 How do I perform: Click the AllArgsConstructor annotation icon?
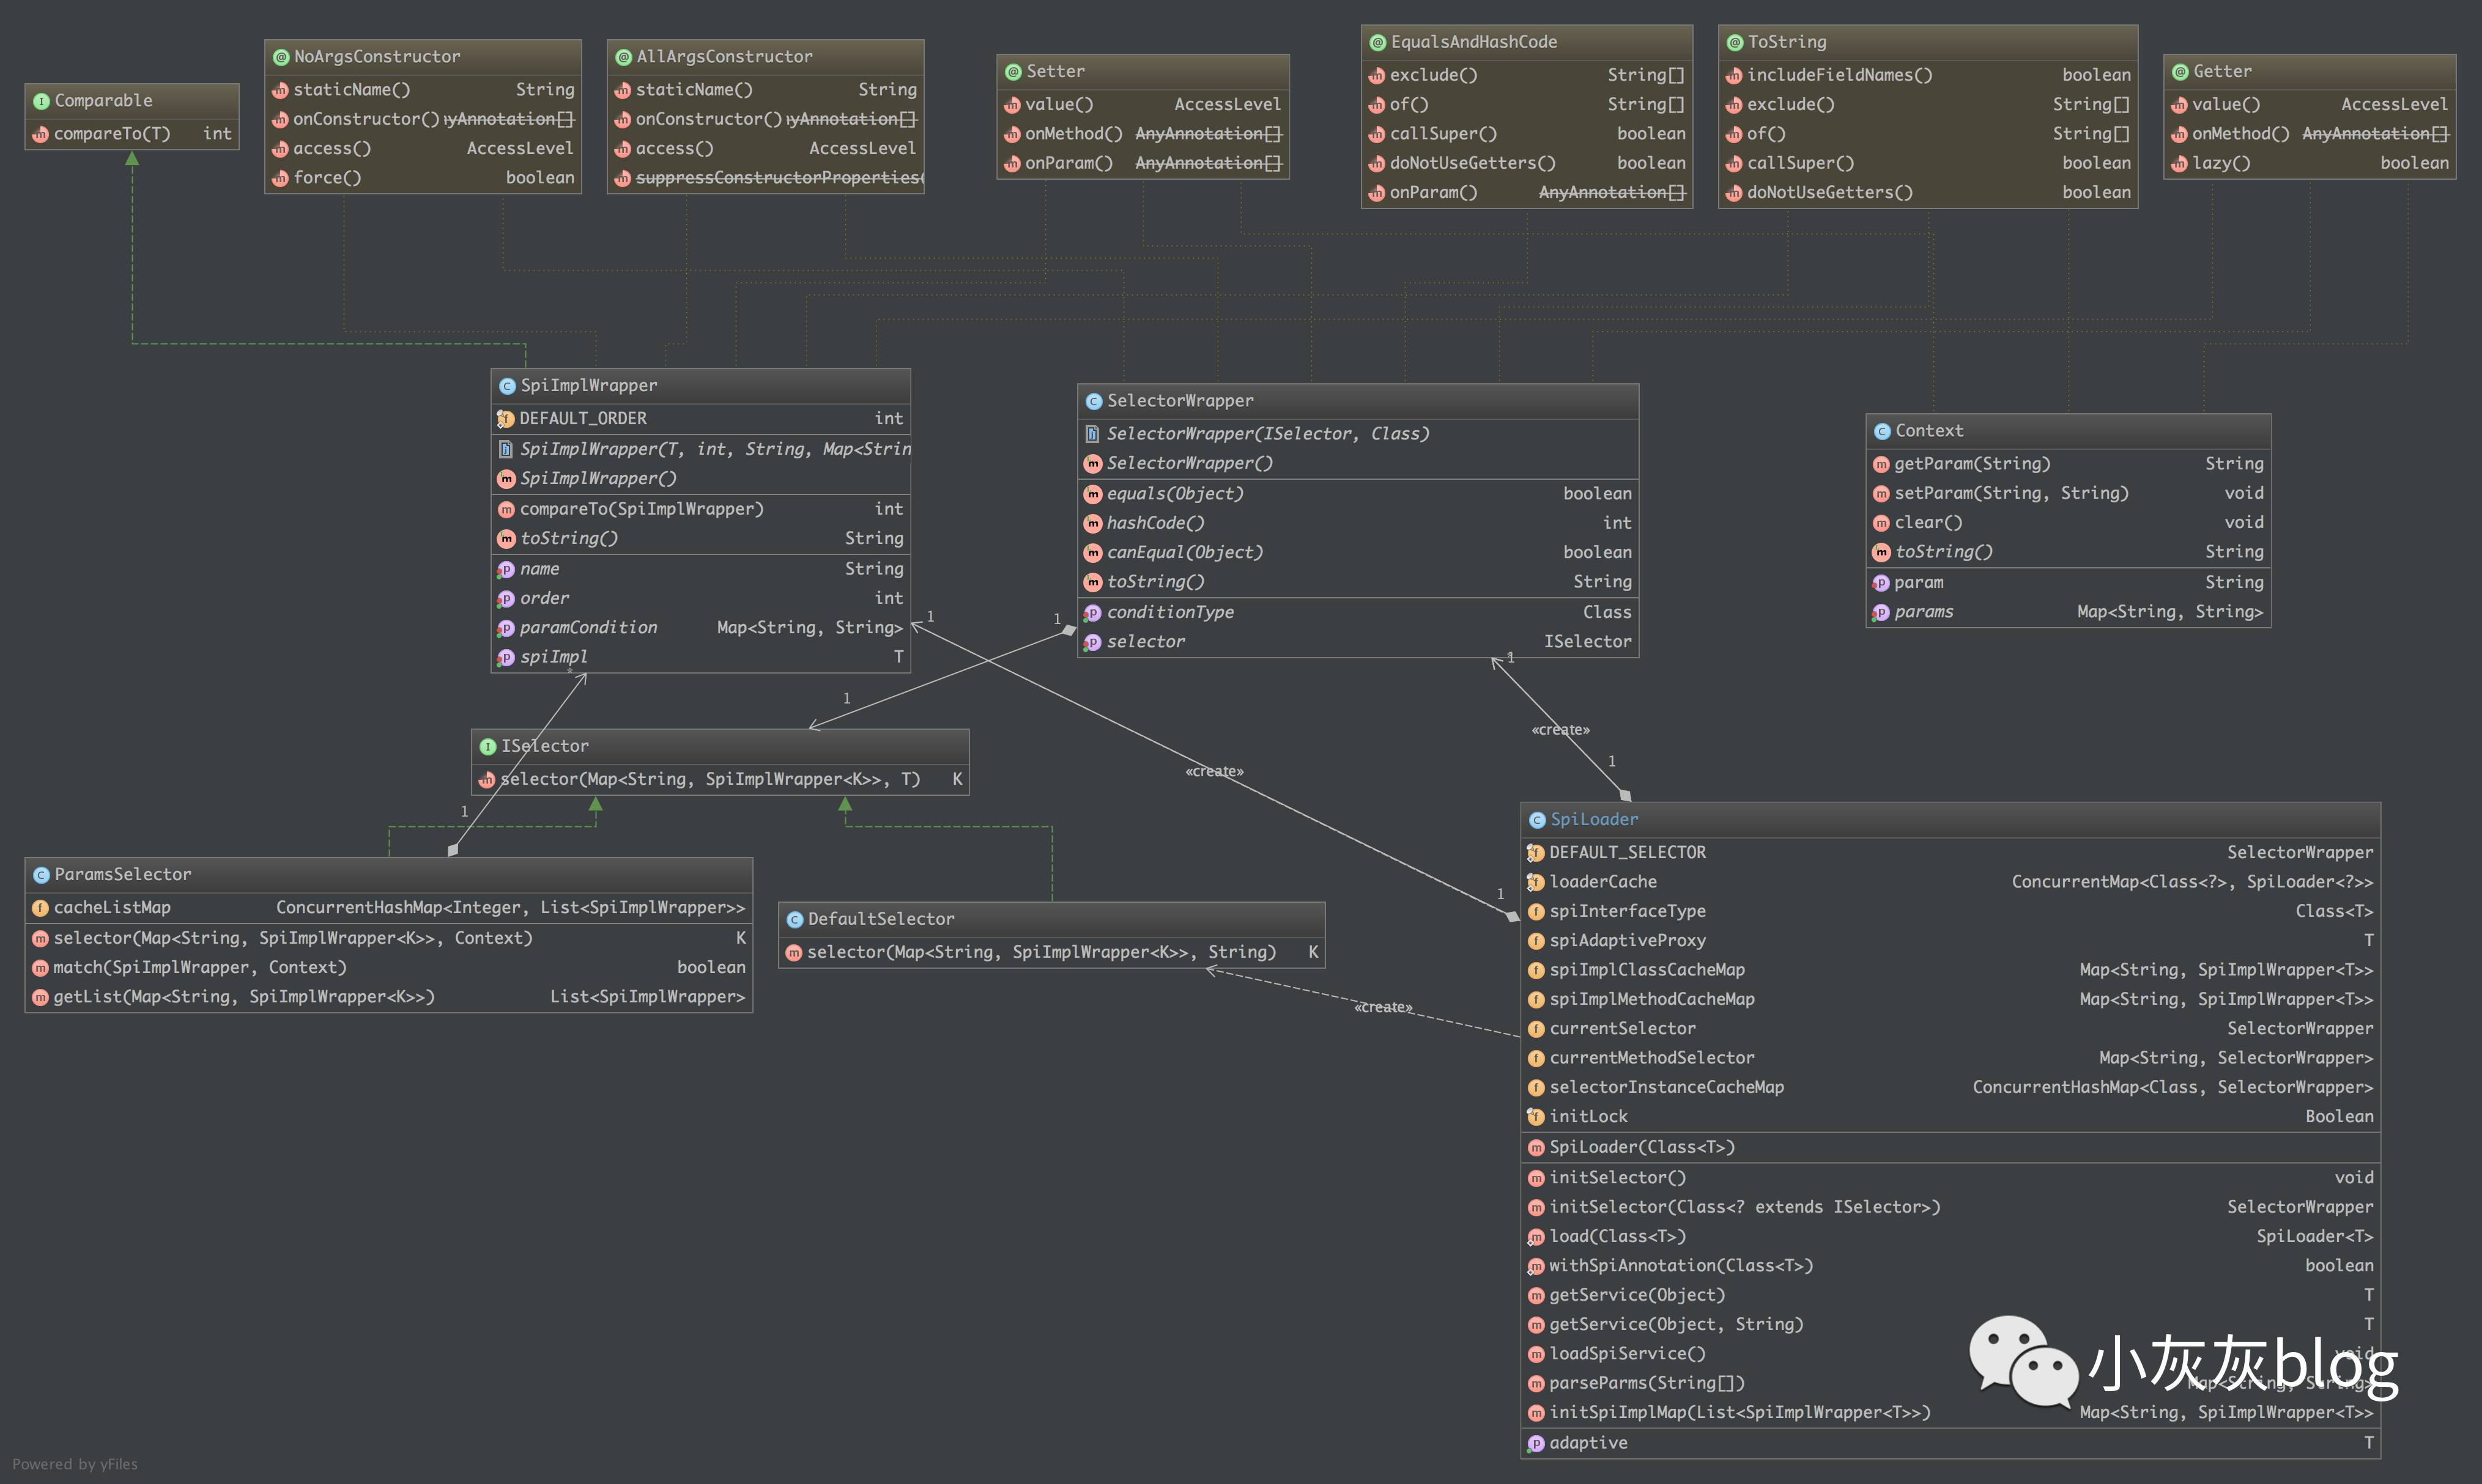coord(623,57)
